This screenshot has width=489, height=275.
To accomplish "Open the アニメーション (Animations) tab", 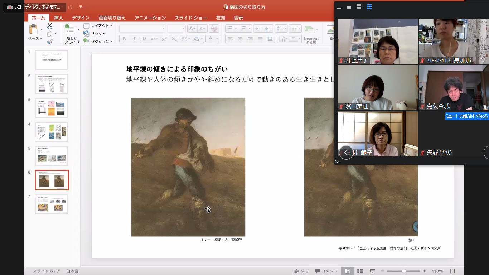I will tap(150, 18).
